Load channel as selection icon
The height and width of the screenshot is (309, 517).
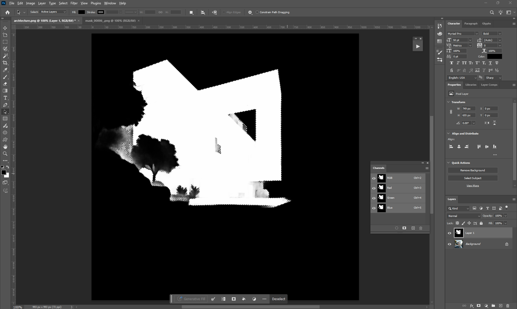(397, 228)
